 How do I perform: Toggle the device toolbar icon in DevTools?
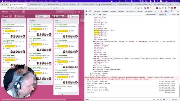click(89, 11)
